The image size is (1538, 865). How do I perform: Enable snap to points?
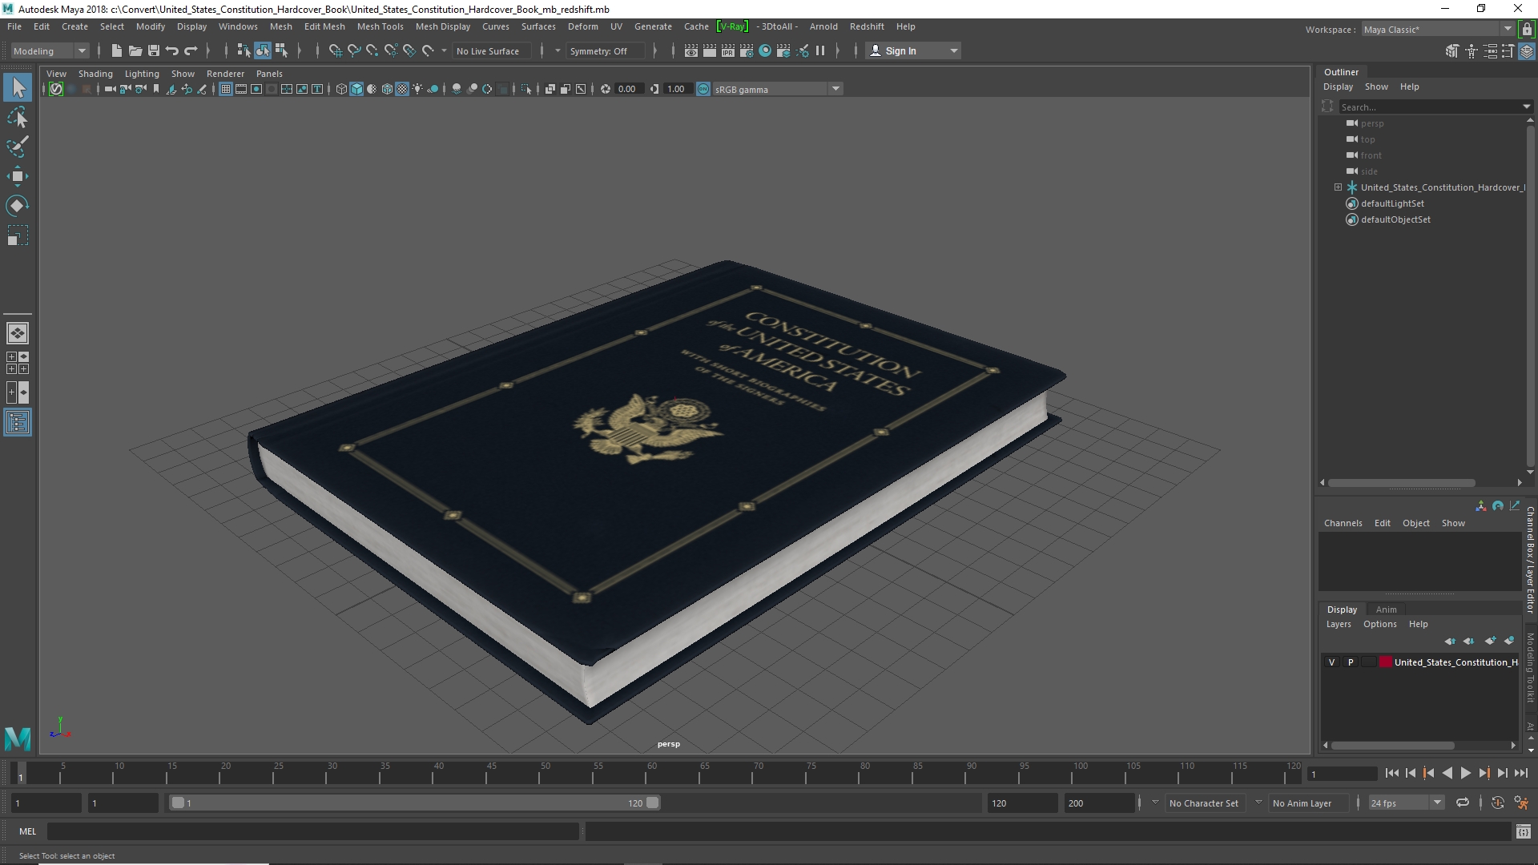(372, 50)
